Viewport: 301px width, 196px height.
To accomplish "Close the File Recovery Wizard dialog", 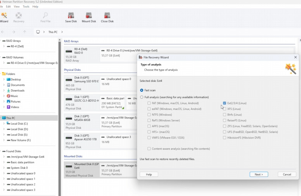I will [x=296, y=57].
